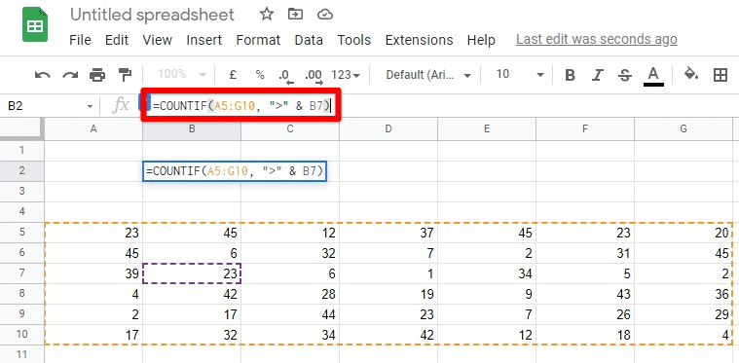
Task: Click cell B2 with the COUNTIF formula
Action: pos(235,171)
